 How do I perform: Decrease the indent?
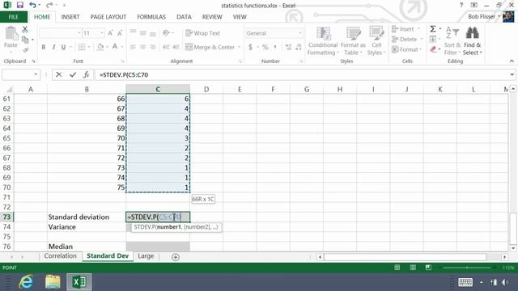166,47
